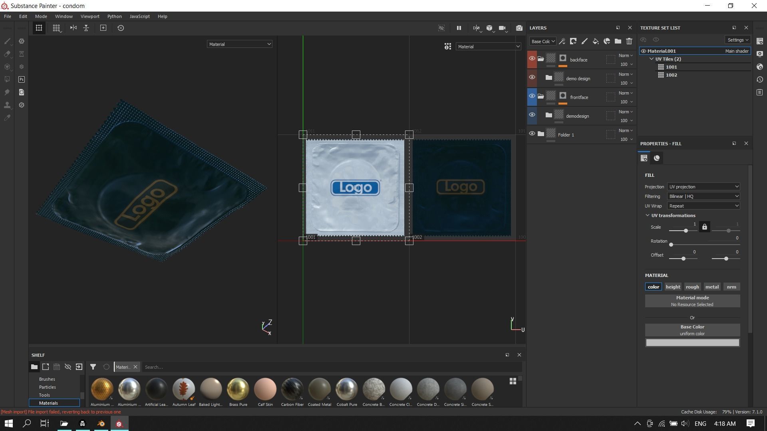Open the Projection dropdown
Viewport: 767px width, 431px height.
[703, 187]
